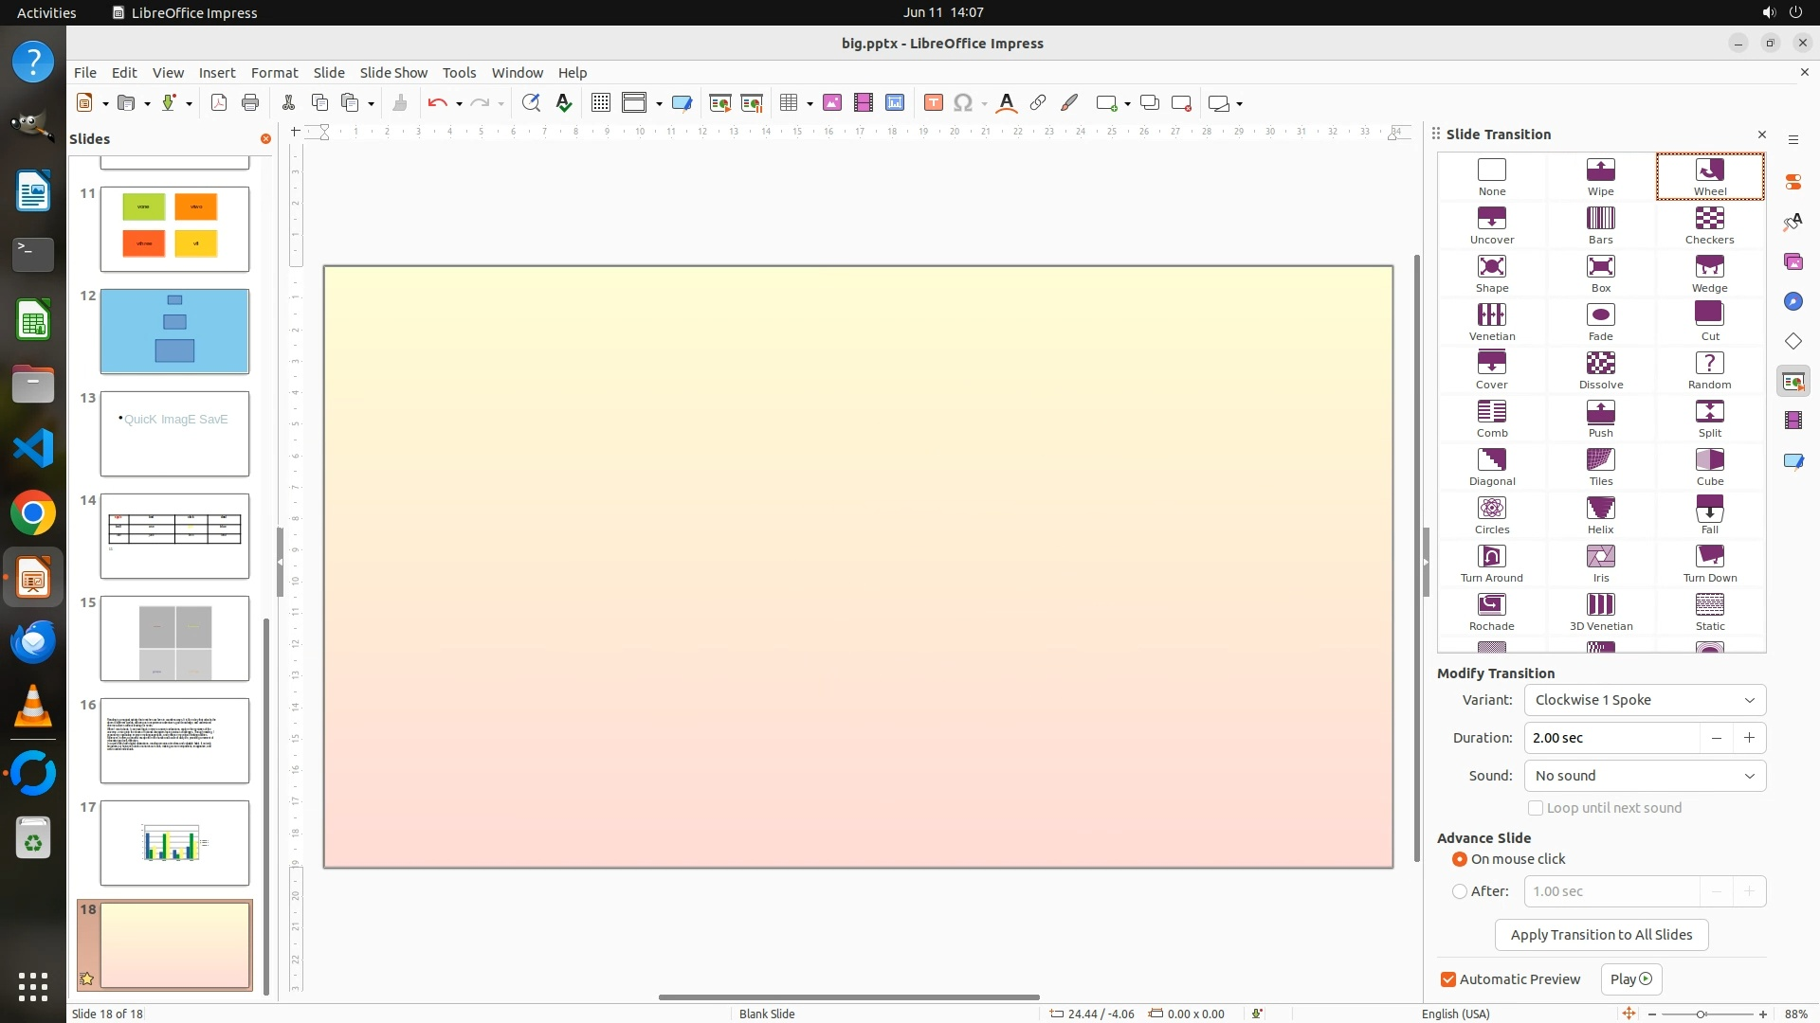Click the Export as PDF icon
The image size is (1820, 1023).
[219, 103]
